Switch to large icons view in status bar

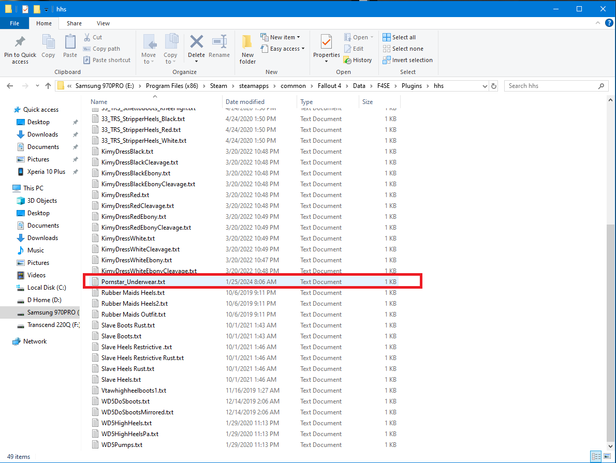coord(607,457)
